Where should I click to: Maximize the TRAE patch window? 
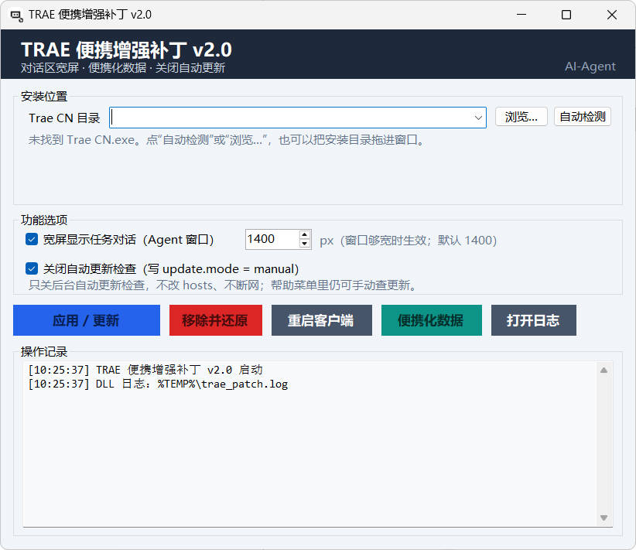[566, 15]
